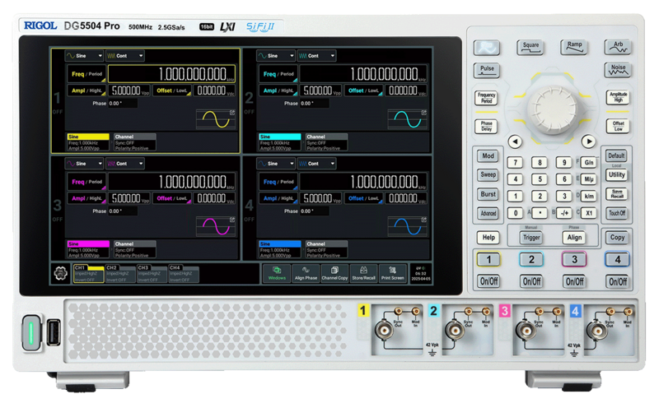Select channel with blue 4 key
Image resolution: width=659 pixels, height=408 pixels.
617,259
